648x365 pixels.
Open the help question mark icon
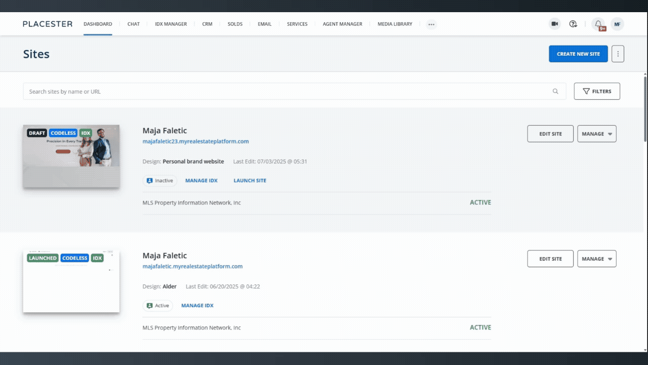(573, 24)
